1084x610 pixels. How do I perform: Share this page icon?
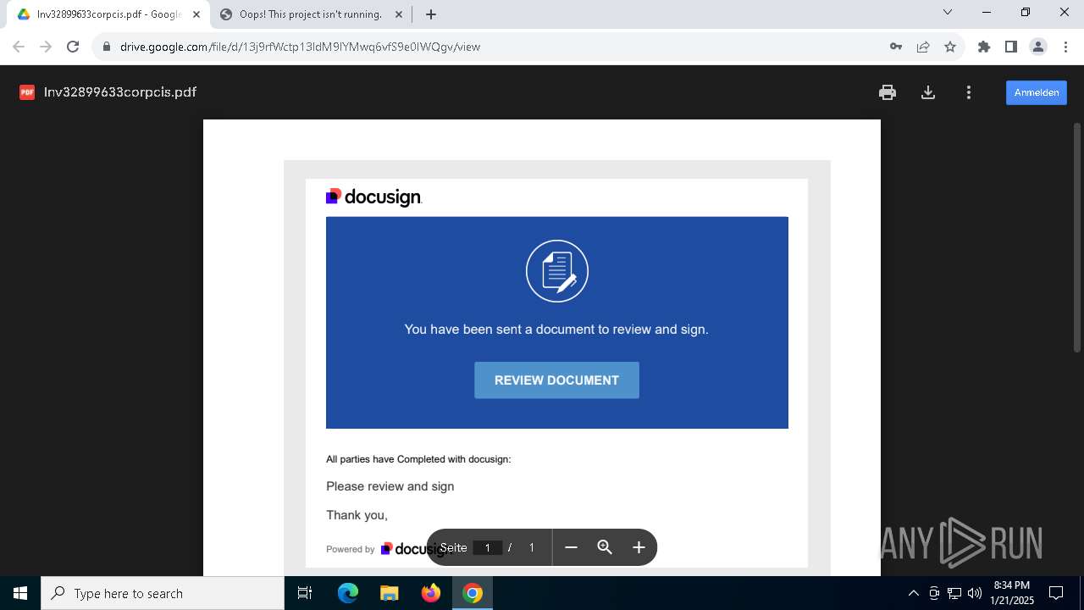click(923, 47)
